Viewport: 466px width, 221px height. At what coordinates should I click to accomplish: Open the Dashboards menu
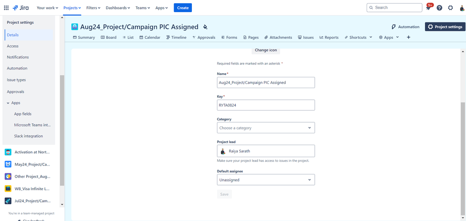point(118,8)
